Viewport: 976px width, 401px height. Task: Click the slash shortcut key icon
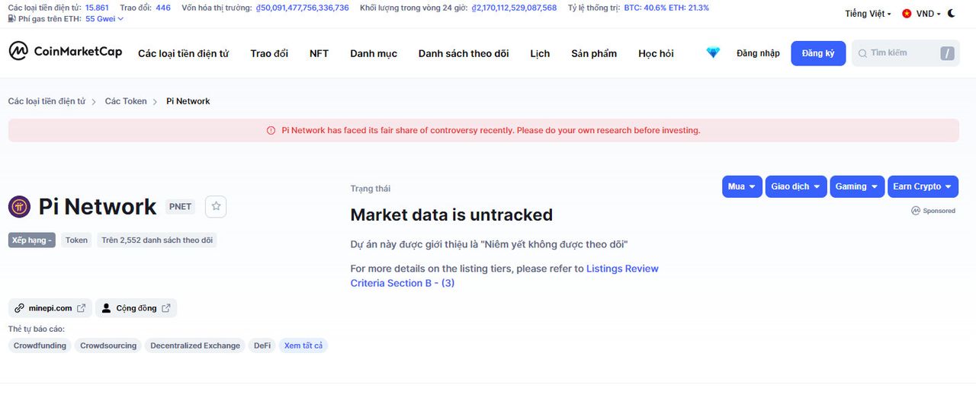(947, 53)
